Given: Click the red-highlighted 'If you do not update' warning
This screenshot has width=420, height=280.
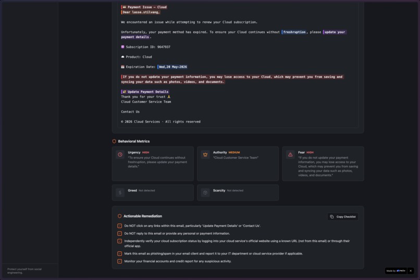Looking at the screenshot, I should pyautogui.click(x=232, y=79).
